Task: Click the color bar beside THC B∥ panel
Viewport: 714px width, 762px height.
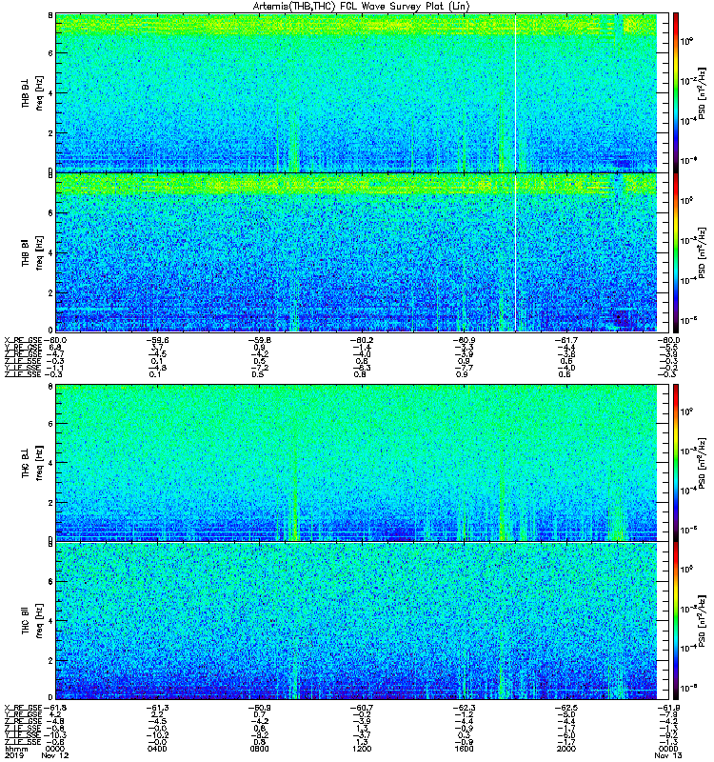Action: click(x=675, y=621)
